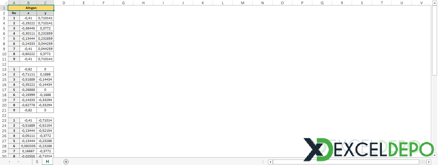Select row 30 header
Viewport: 438px width, 165px height.
pos(4,156)
